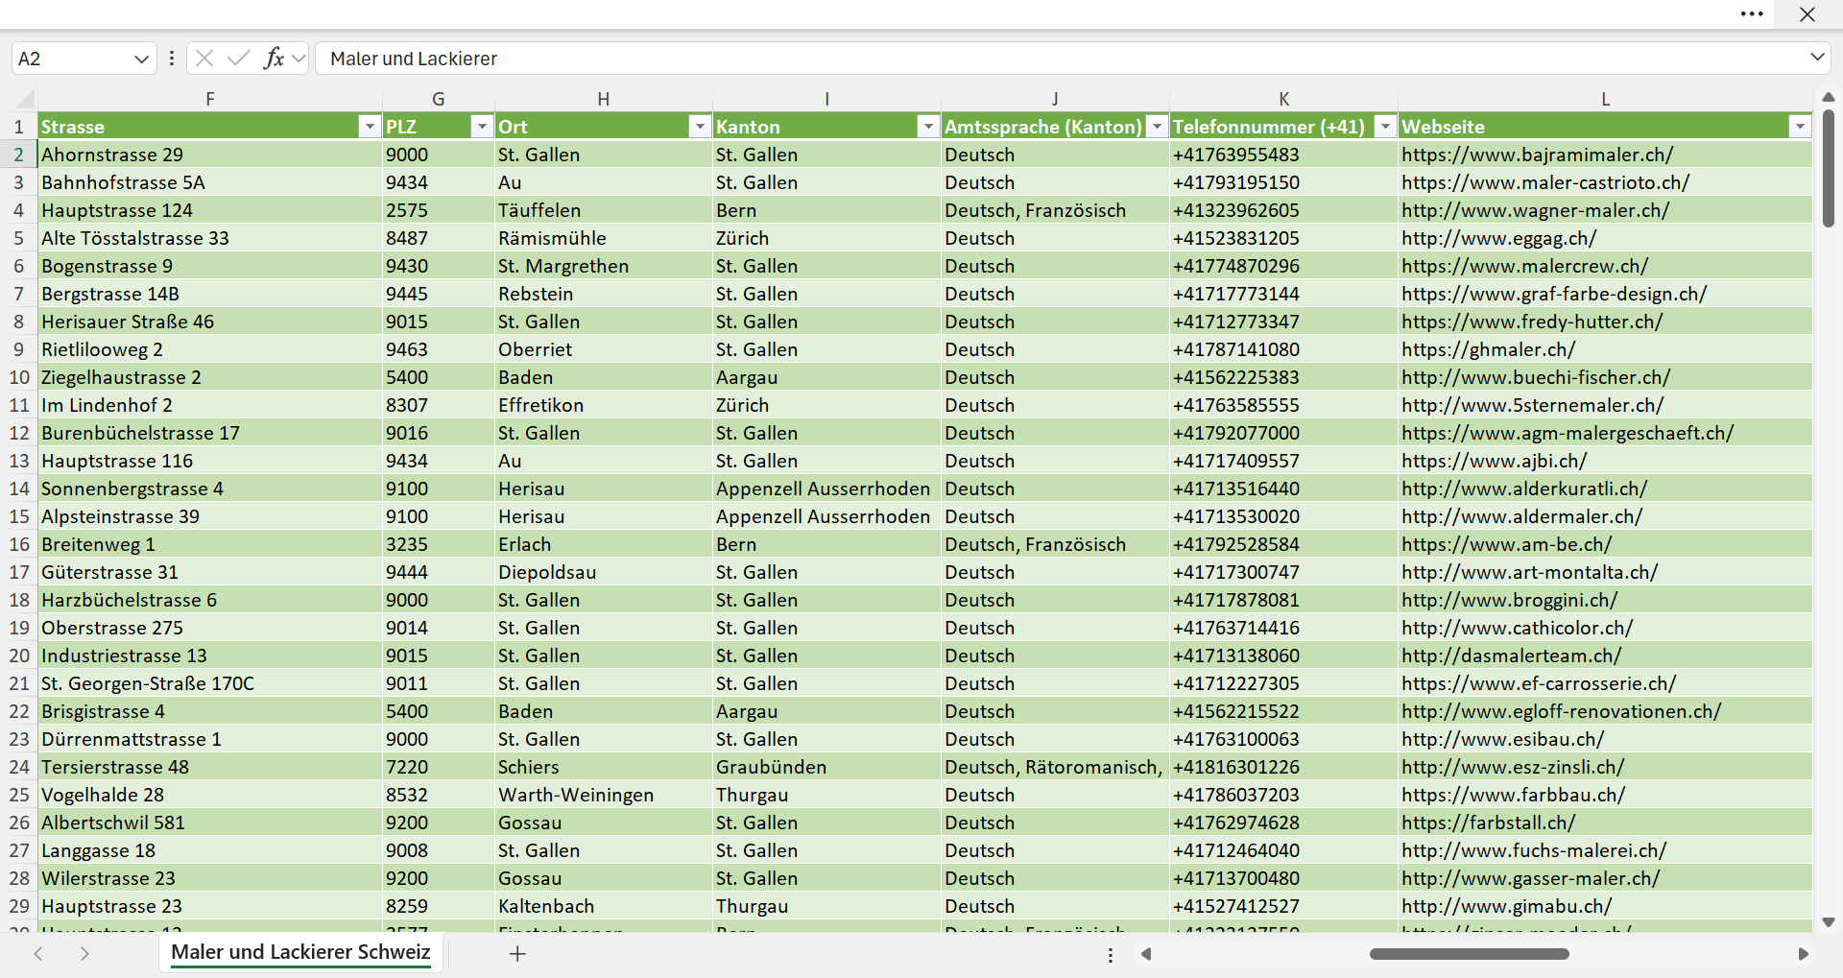Go to the previous sheet with the arrow
Screen dimensions: 1843x978
(x=38, y=954)
